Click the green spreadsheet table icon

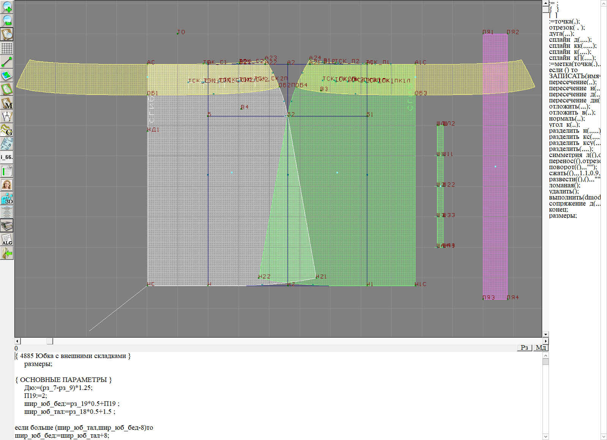pyautogui.click(x=7, y=171)
